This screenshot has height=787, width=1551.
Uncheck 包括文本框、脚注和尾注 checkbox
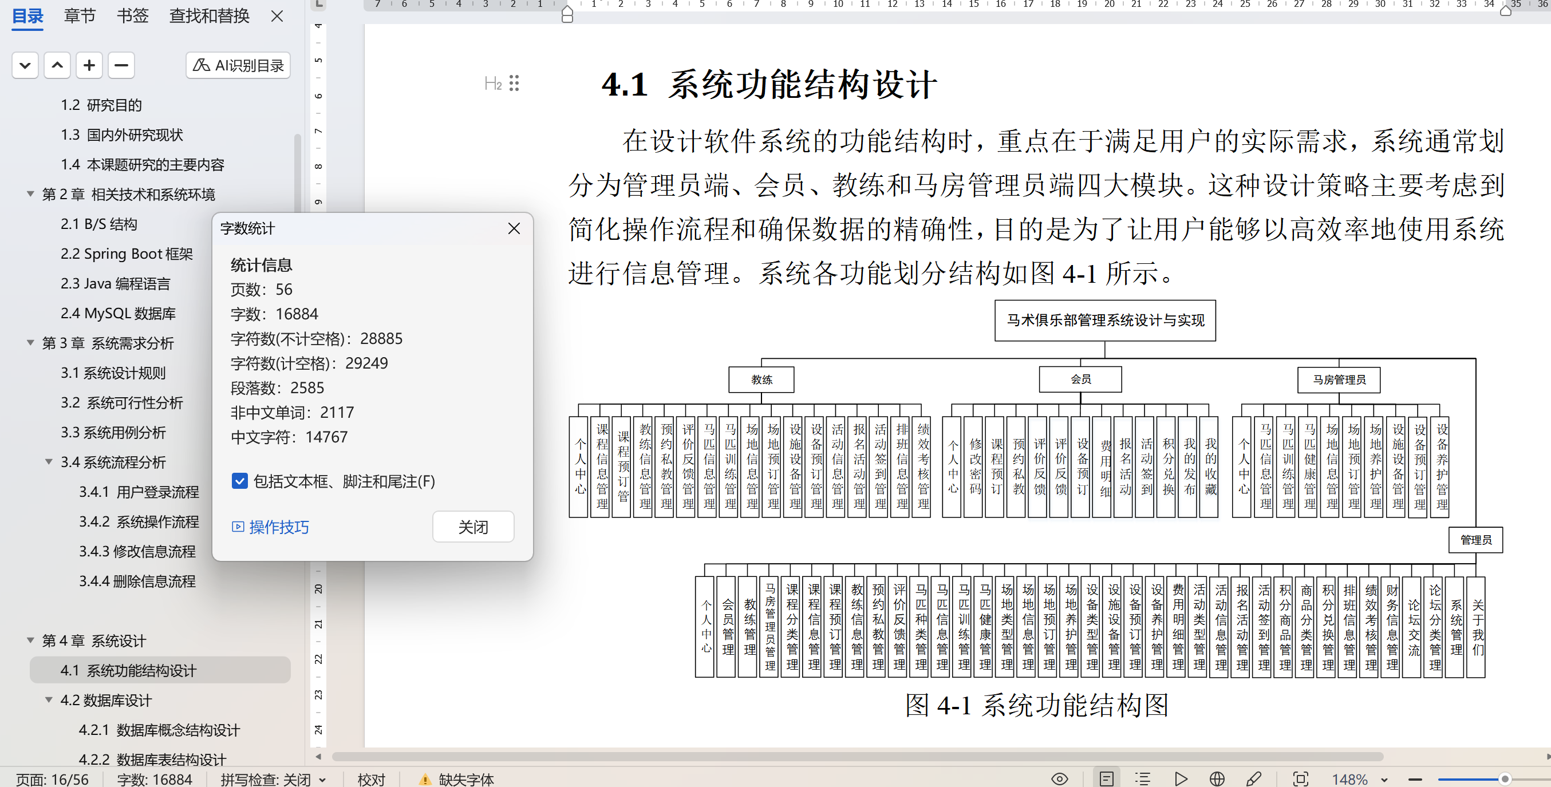[x=240, y=481]
